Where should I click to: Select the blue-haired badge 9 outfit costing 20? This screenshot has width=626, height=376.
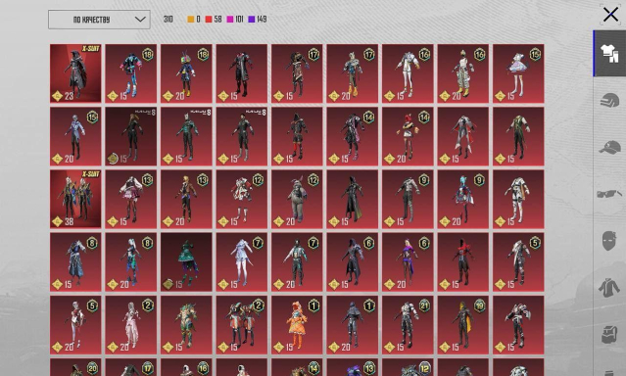(x=463, y=199)
